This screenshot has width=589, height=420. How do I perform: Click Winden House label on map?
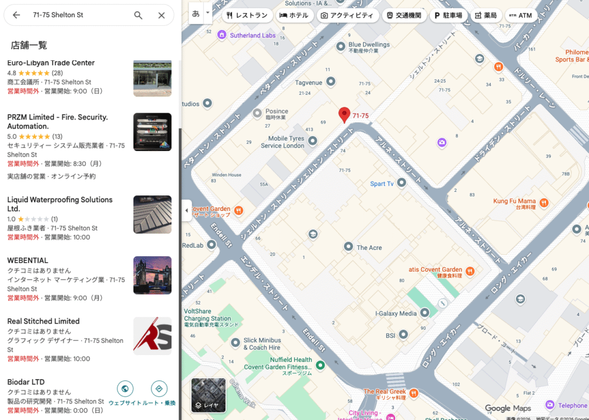click(227, 175)
